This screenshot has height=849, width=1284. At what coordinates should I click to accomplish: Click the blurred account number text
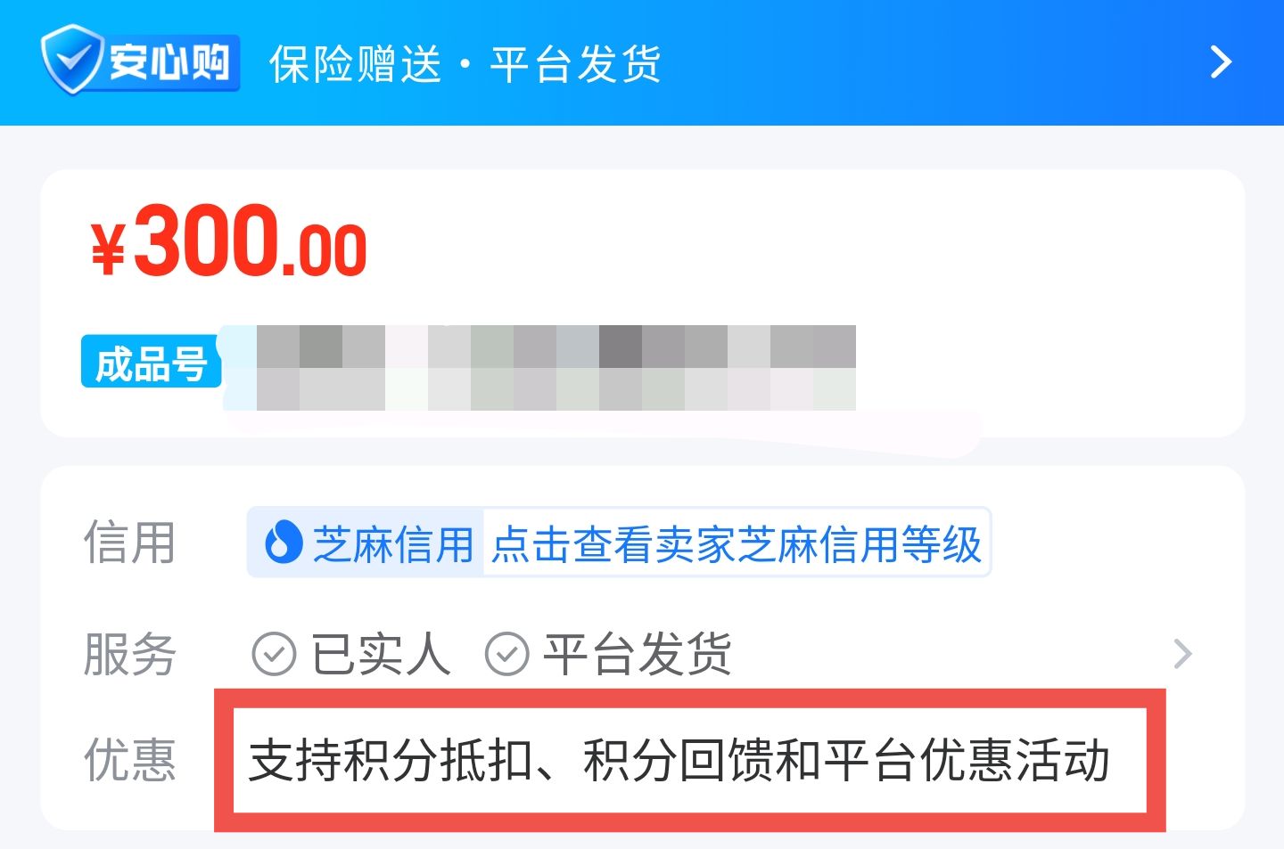(x=556, y=368)
